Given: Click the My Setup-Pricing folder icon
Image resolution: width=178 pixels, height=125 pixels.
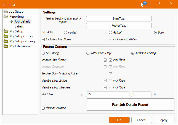Looking at the screenshot, I should click(6, 41).
